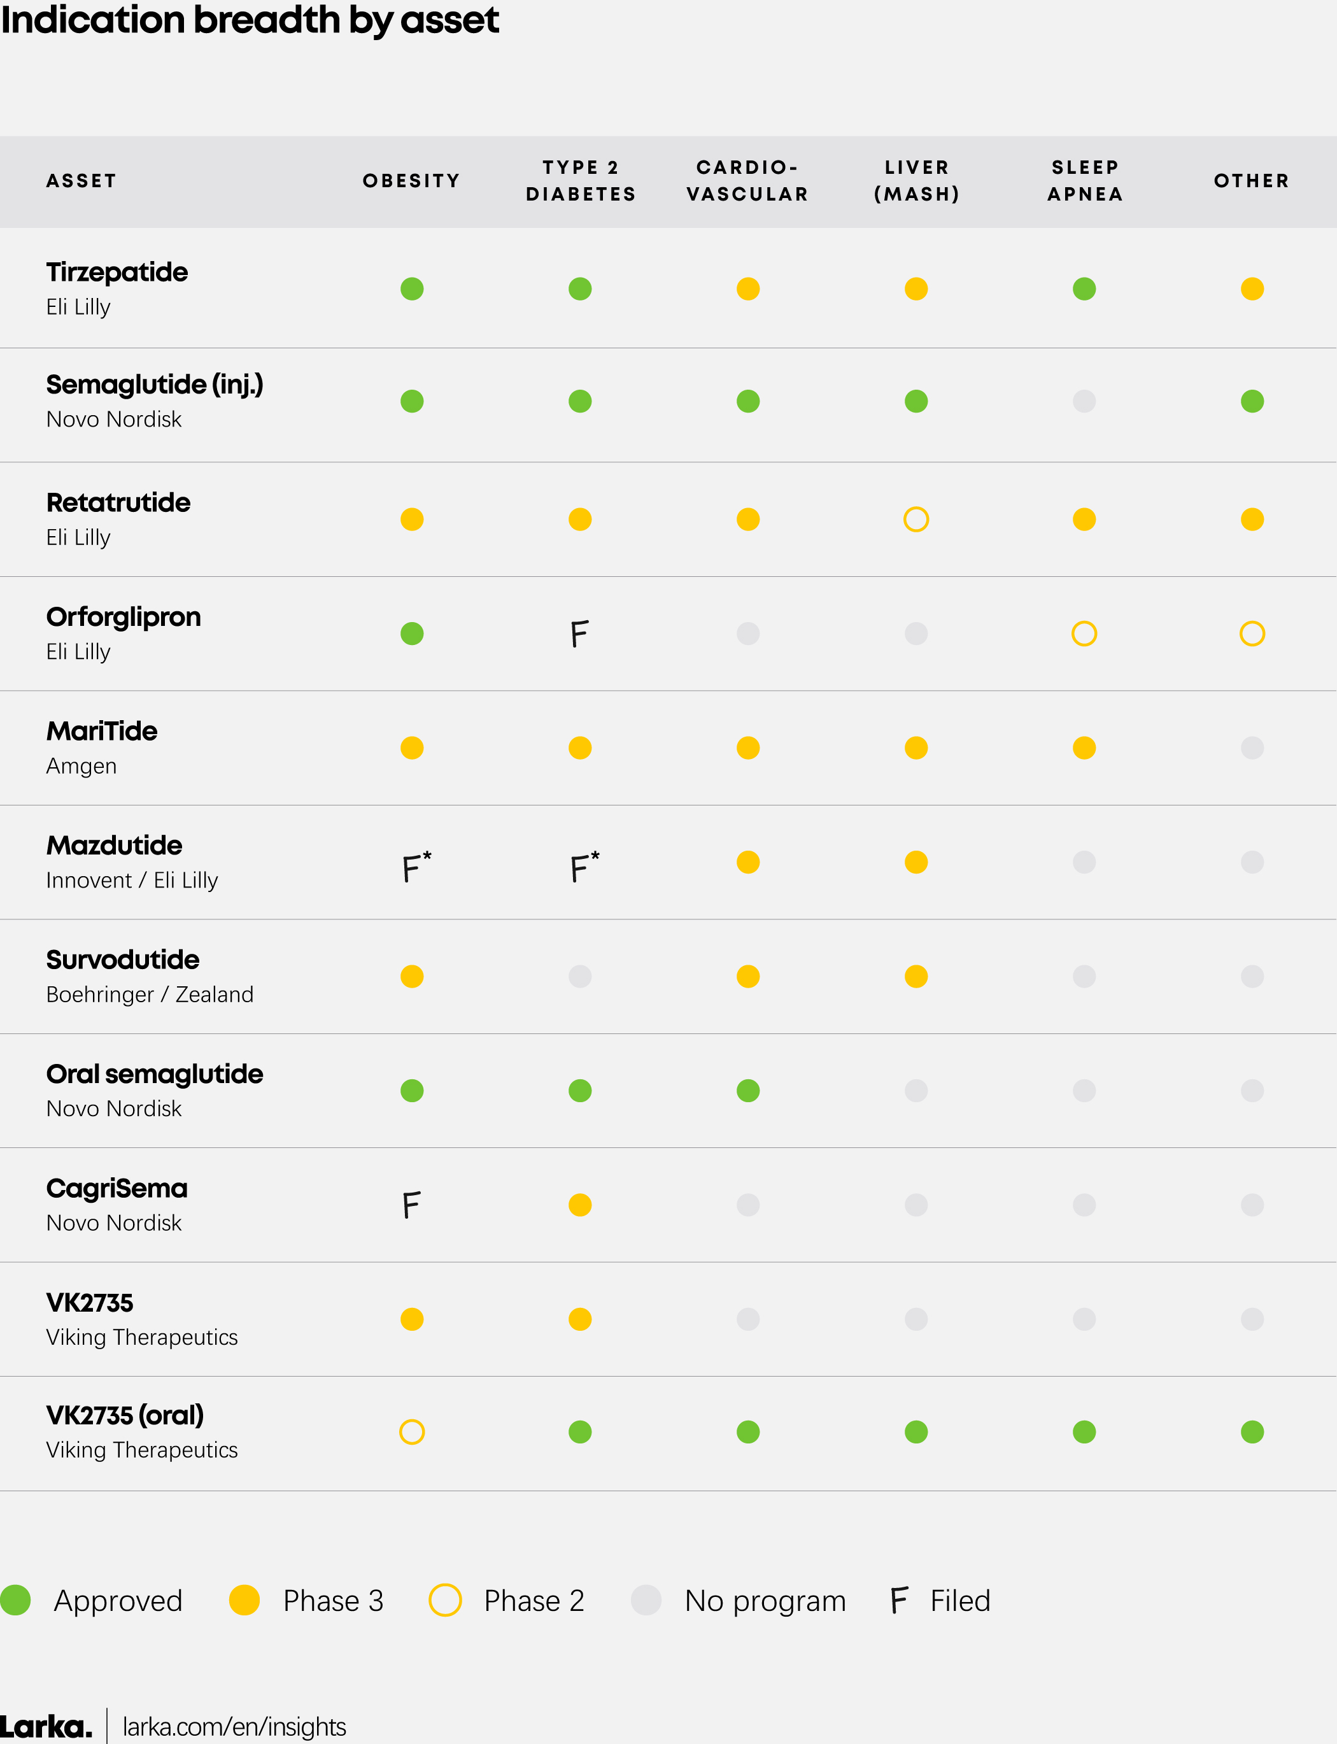The height and width of the screenshot is (1744, 1337).
Task: Open the larka.com/en/insights link
Action: pos(234,1726)
